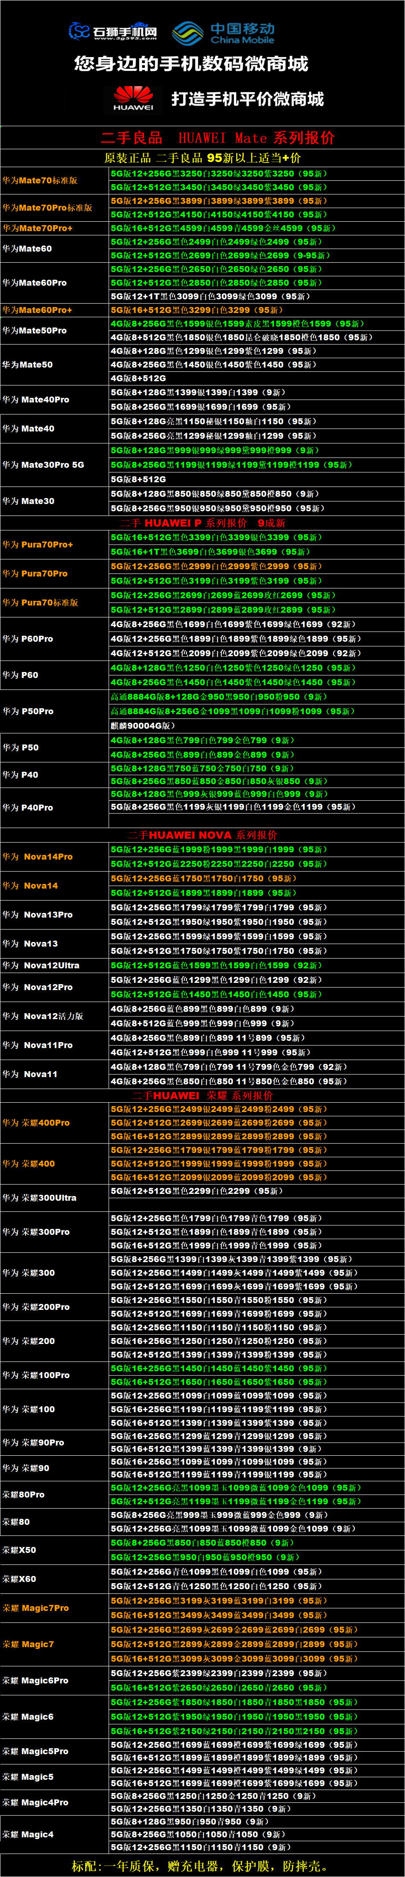
Task: Open the 二手HUAWEI NOVA 系列报价 section heading
Action: pyautogui.click(x=202, y=835)
